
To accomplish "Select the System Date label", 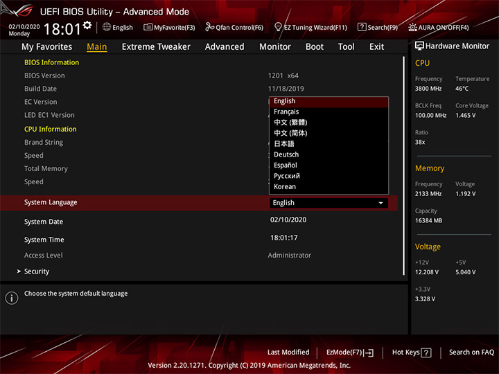I will [x=44, y=222].
